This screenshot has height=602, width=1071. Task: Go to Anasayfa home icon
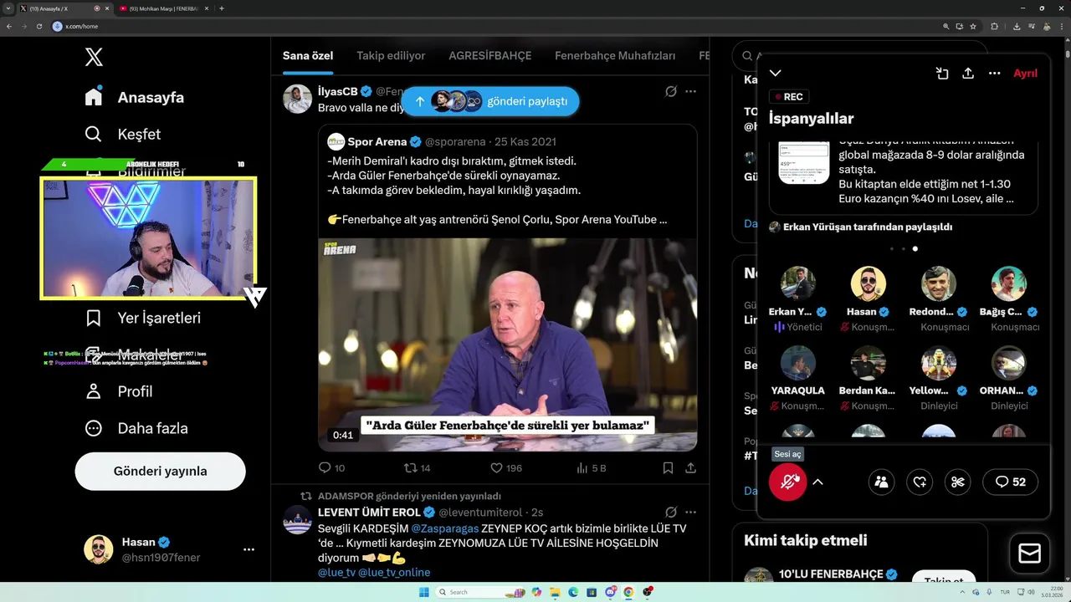94,96
